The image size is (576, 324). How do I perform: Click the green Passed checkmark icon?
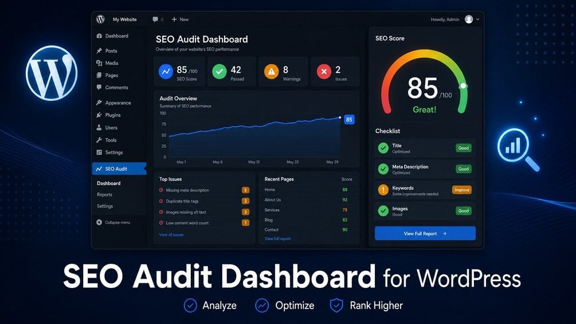220,72
